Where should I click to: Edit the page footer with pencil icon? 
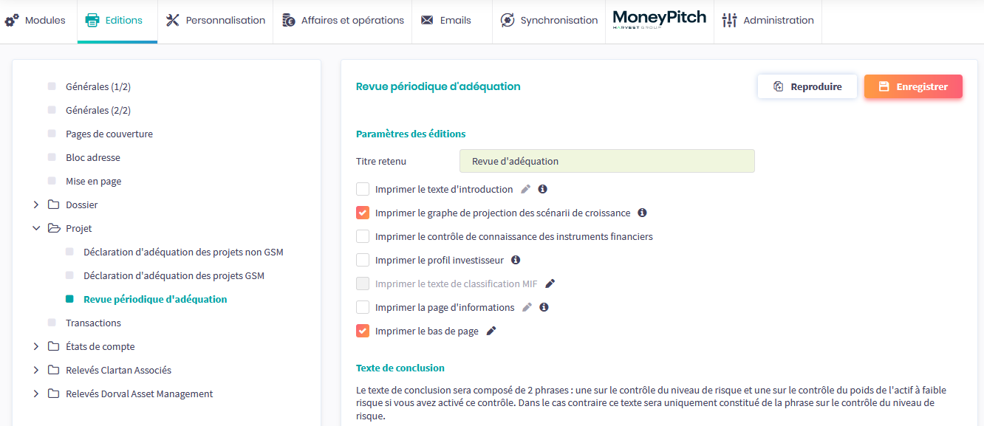491,331
